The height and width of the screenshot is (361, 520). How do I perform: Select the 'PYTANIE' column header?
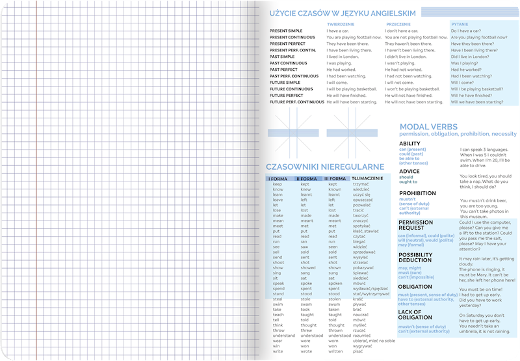tap(460, 24)
